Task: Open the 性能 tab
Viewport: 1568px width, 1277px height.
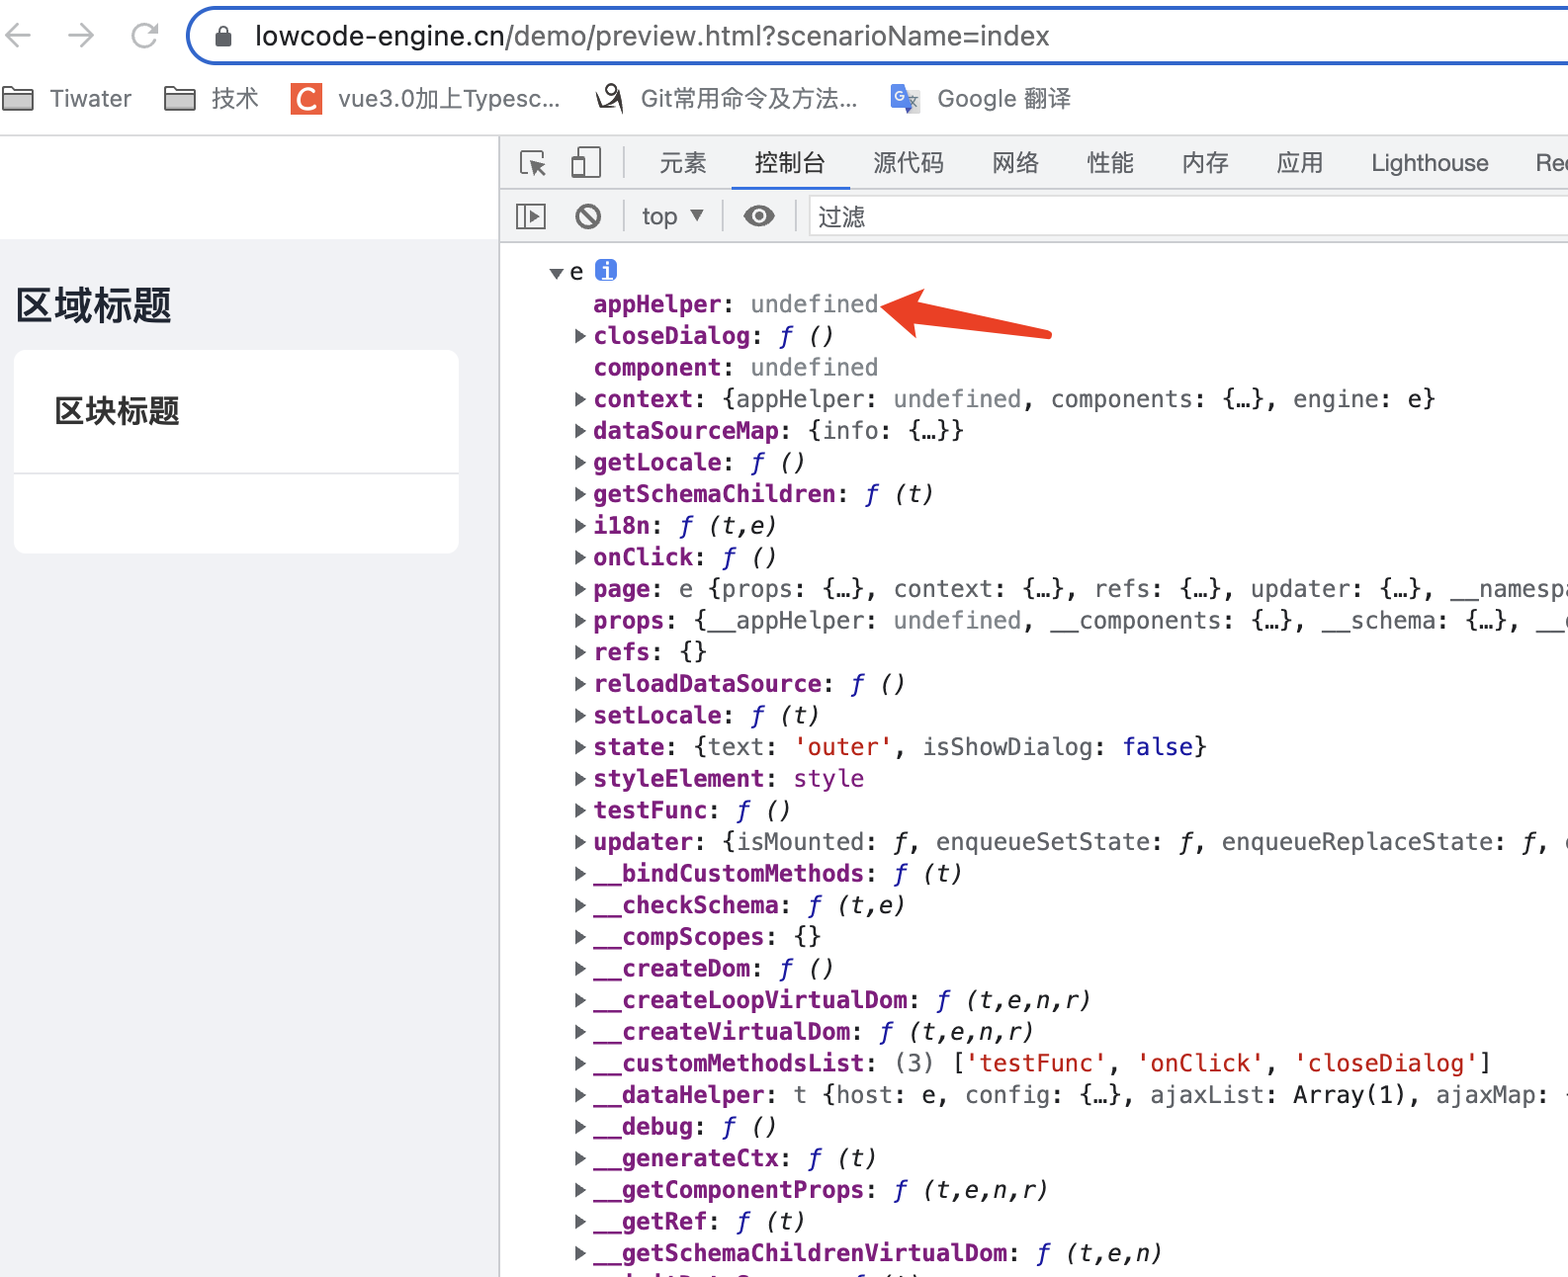Action: click(x=1110, y=163)
